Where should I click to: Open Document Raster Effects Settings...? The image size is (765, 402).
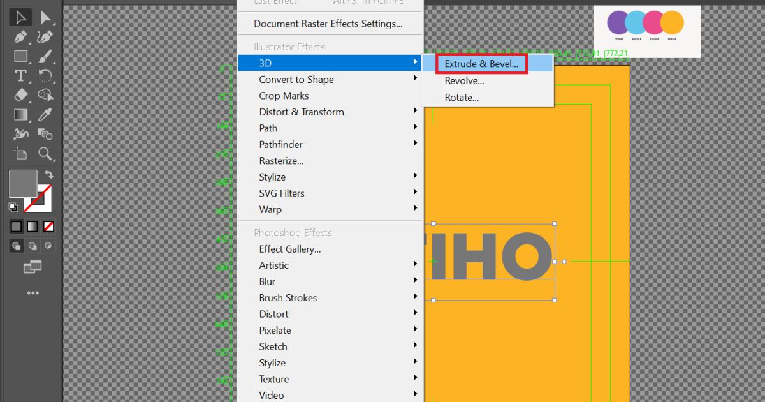(x=330, y=24)
